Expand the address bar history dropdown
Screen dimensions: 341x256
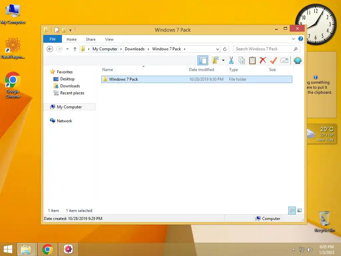(x=217, y=49)
